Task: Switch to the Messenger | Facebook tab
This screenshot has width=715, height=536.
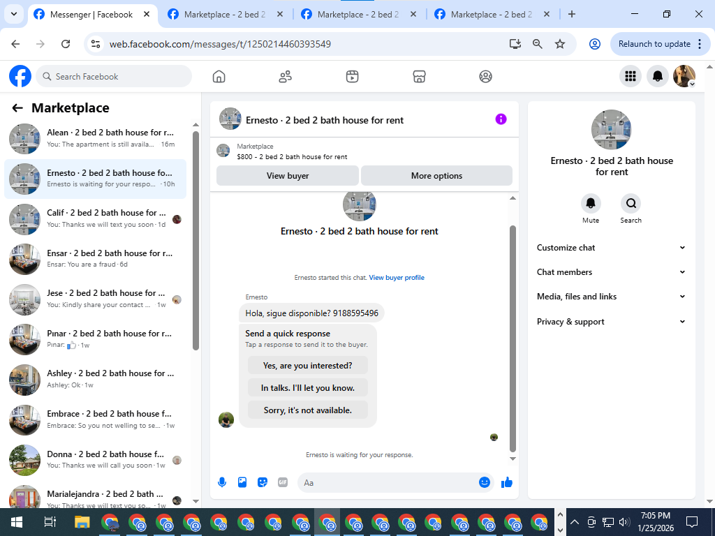Action: (x=93, y=15)
